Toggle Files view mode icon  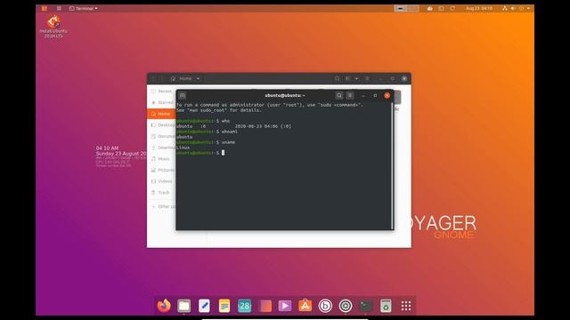click(x=348, y=78)
